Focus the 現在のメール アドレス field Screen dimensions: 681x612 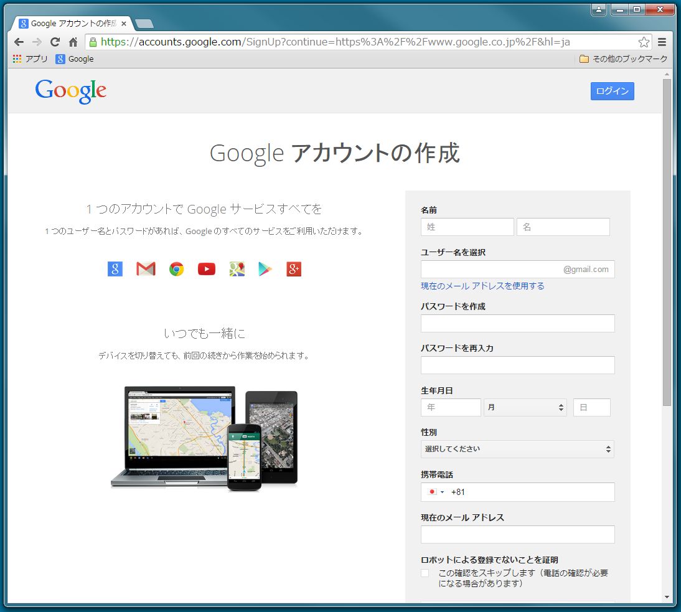click(x=517, y=534)
